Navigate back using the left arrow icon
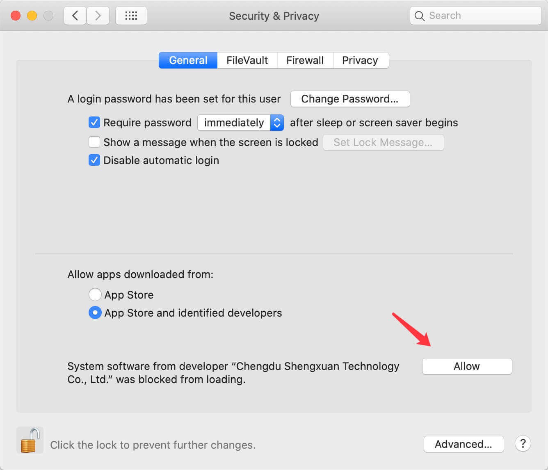This screenshot has width=548, height=470. point(75,15)
